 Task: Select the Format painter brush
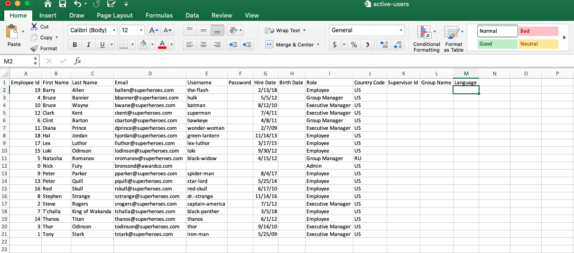click(x=35, y=48)
